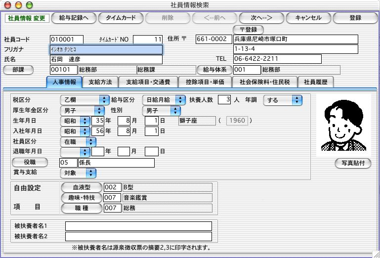
Task: Click the 給与体系 lookup button
Action: (x=214, y=70)
